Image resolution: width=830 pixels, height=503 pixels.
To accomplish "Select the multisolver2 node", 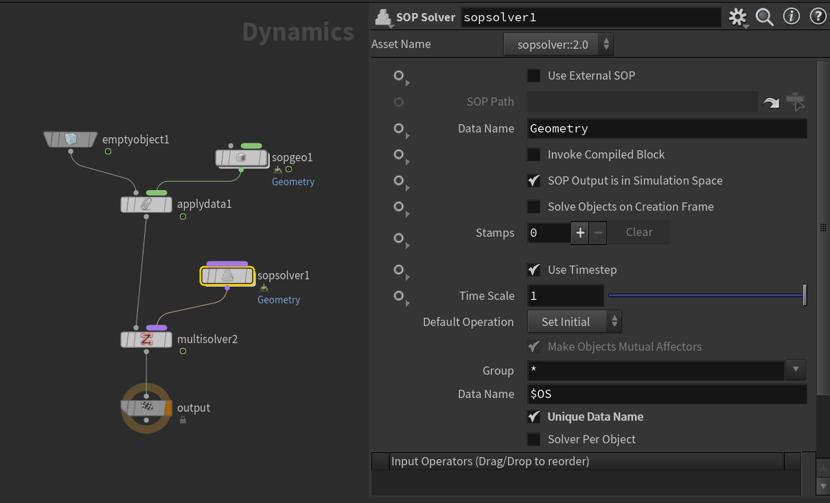I will coord(146,338).
